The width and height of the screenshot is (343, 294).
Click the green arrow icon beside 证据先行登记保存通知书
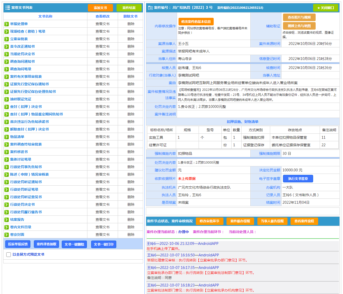7,84
